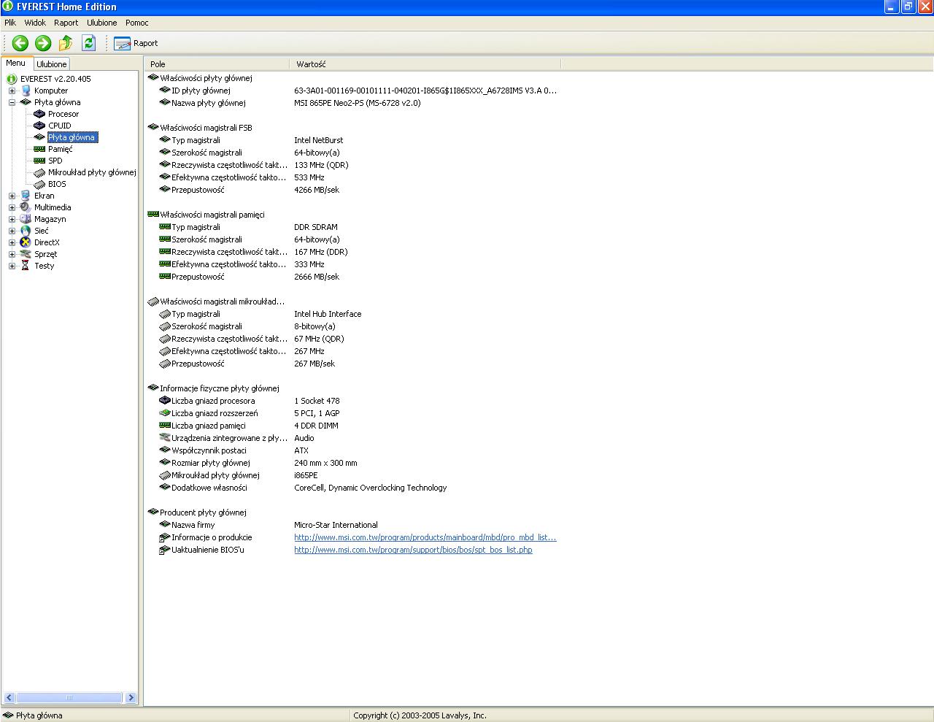Click the Multimedia icon in tree
Viewport: 934px width, 722px height.
tap(26, 207)
